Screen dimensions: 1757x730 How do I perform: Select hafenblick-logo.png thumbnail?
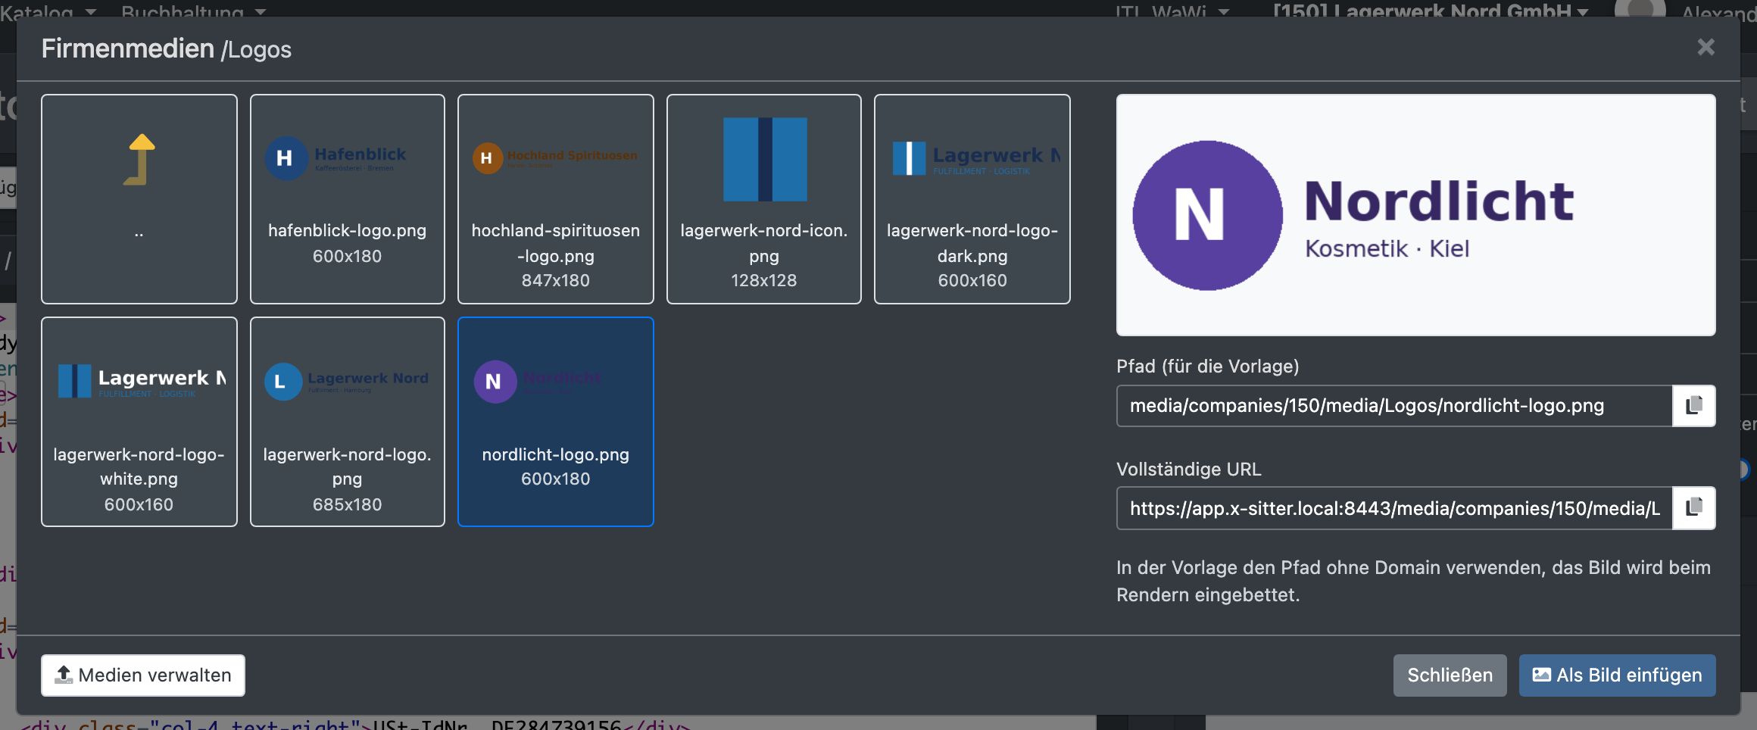coord(348,199)
